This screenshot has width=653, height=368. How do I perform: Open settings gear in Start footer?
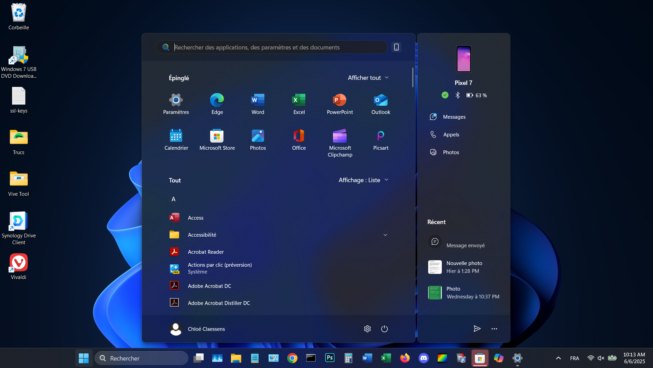[367, 329]
